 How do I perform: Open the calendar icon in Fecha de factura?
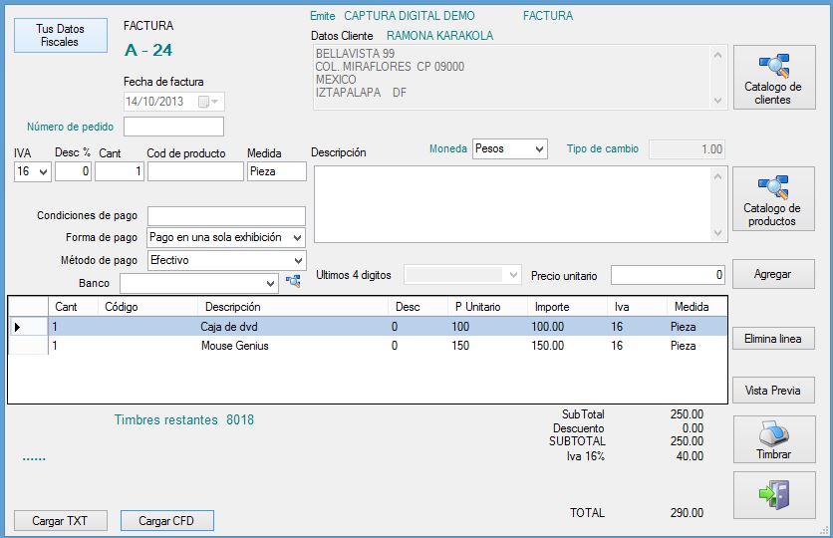tap(203, 102)
